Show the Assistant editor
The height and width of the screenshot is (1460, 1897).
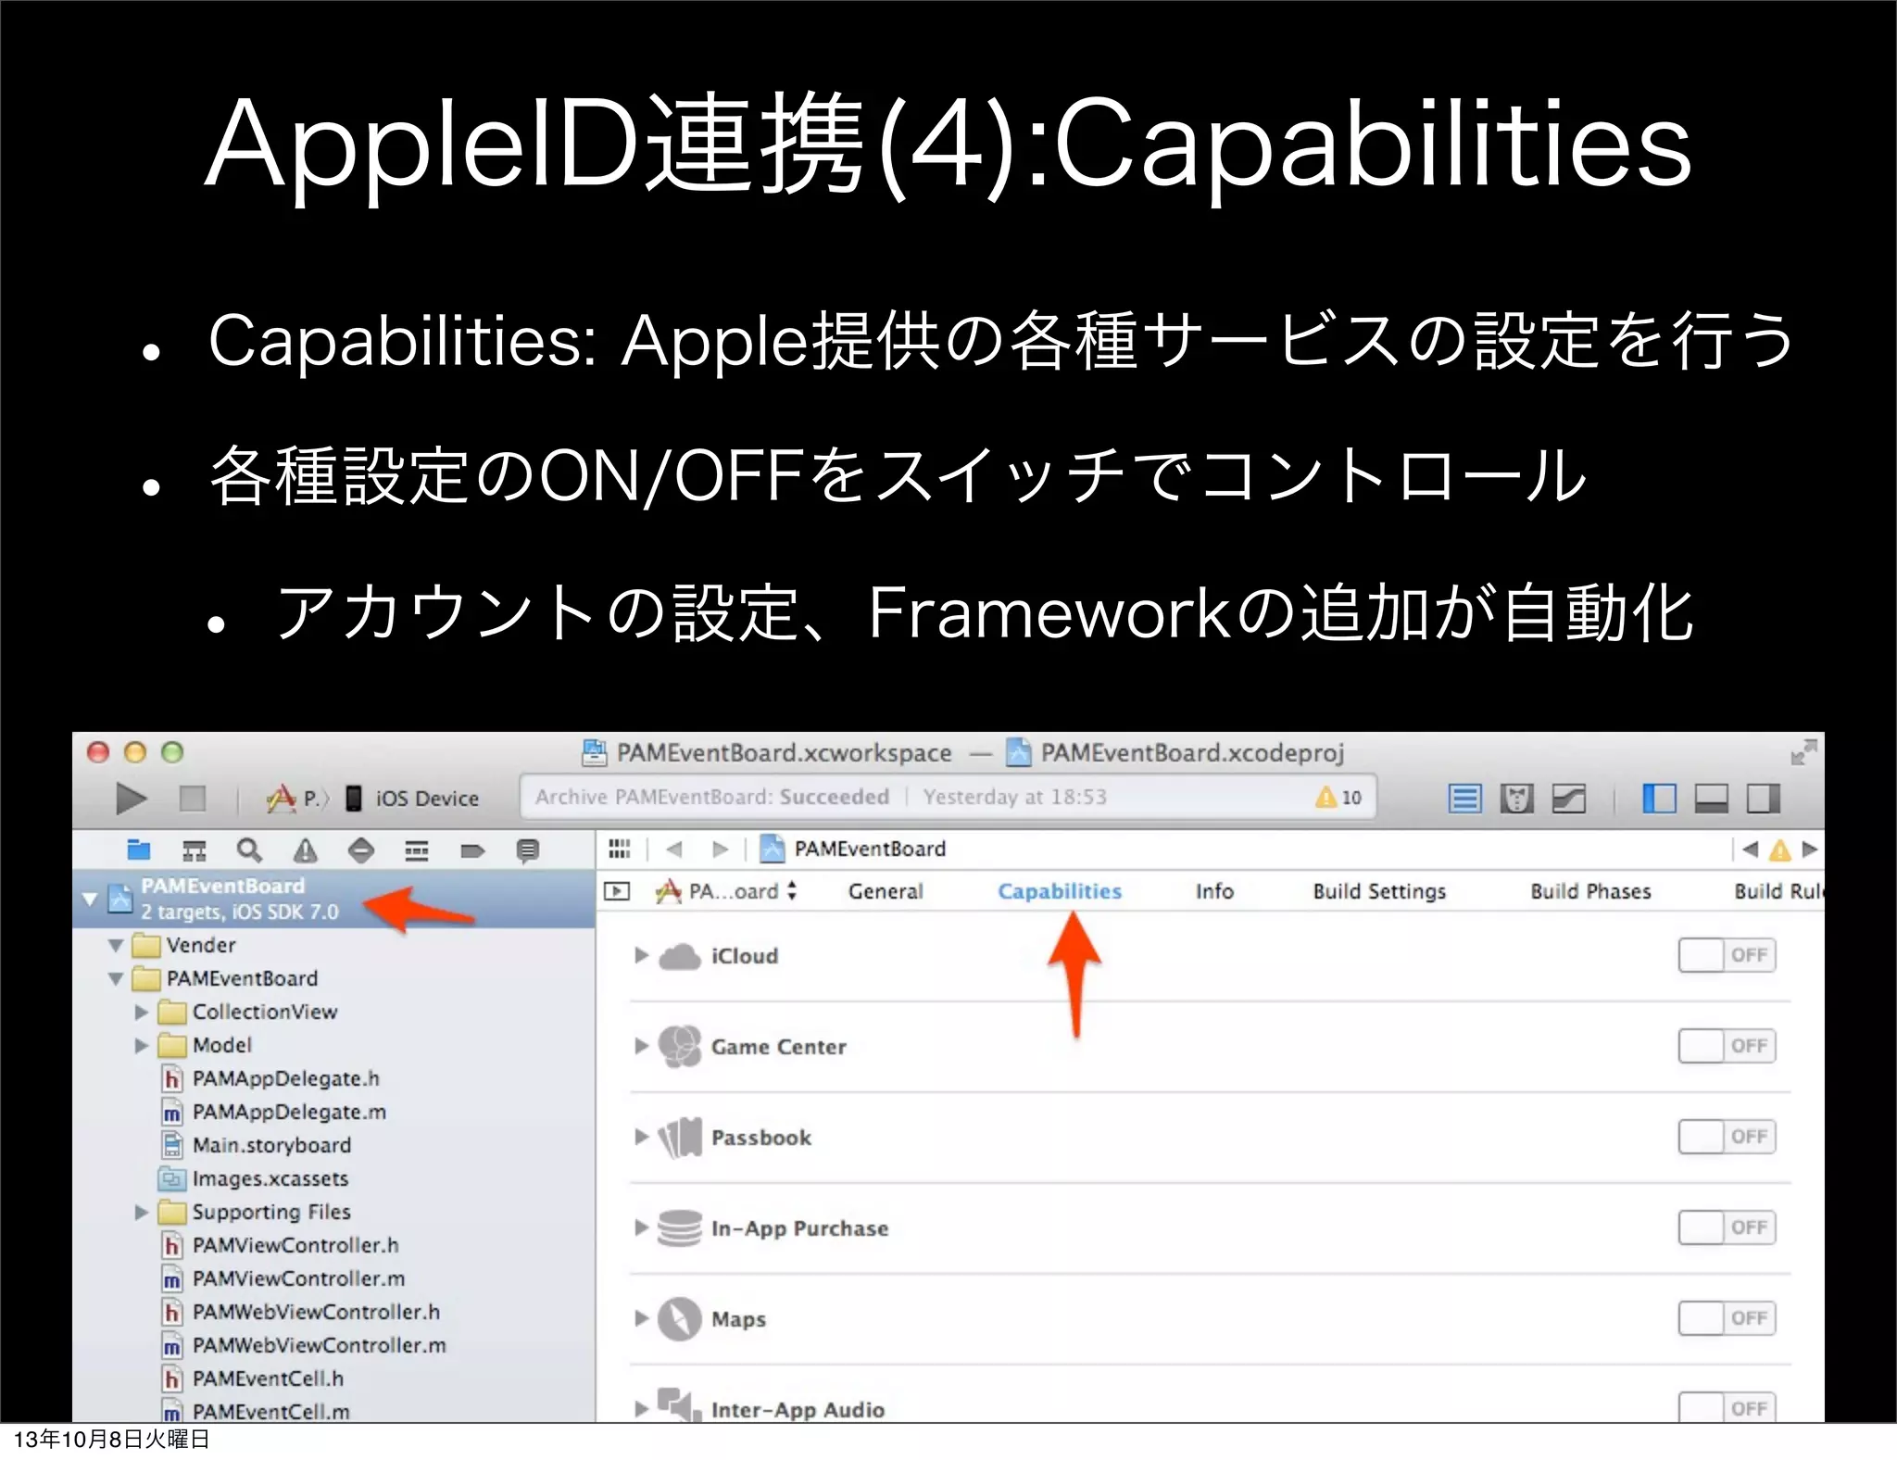[1516, 798]
